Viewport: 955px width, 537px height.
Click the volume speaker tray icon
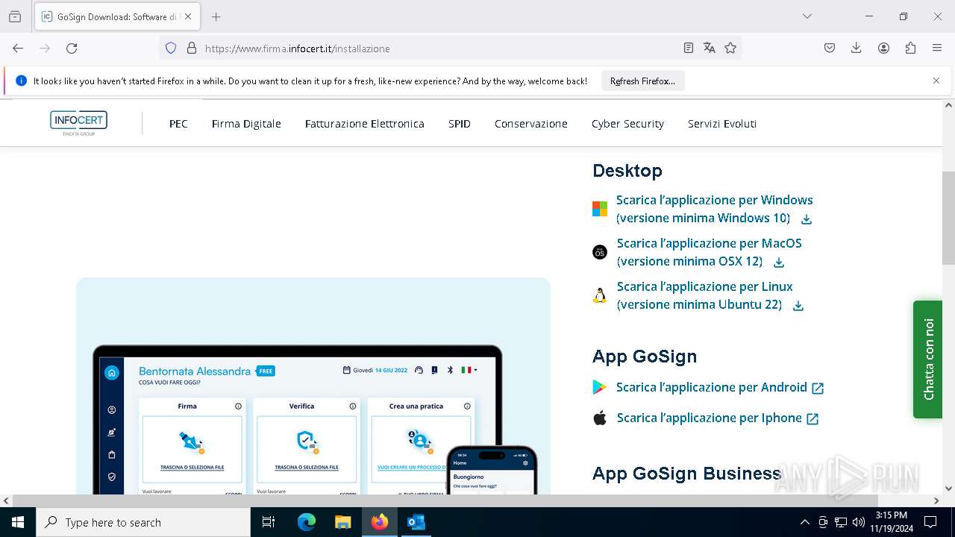pyautogui.click(x=858, y=522)
